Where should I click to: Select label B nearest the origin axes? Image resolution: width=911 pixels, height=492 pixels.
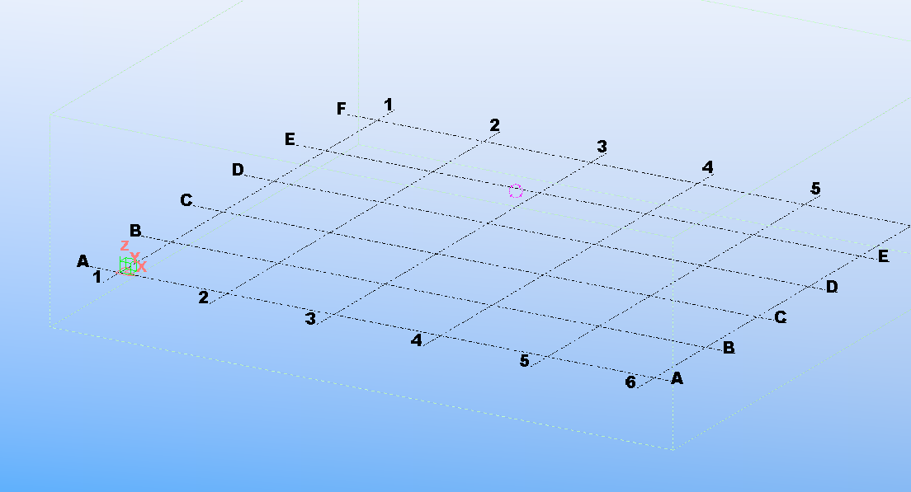point(135,230)
